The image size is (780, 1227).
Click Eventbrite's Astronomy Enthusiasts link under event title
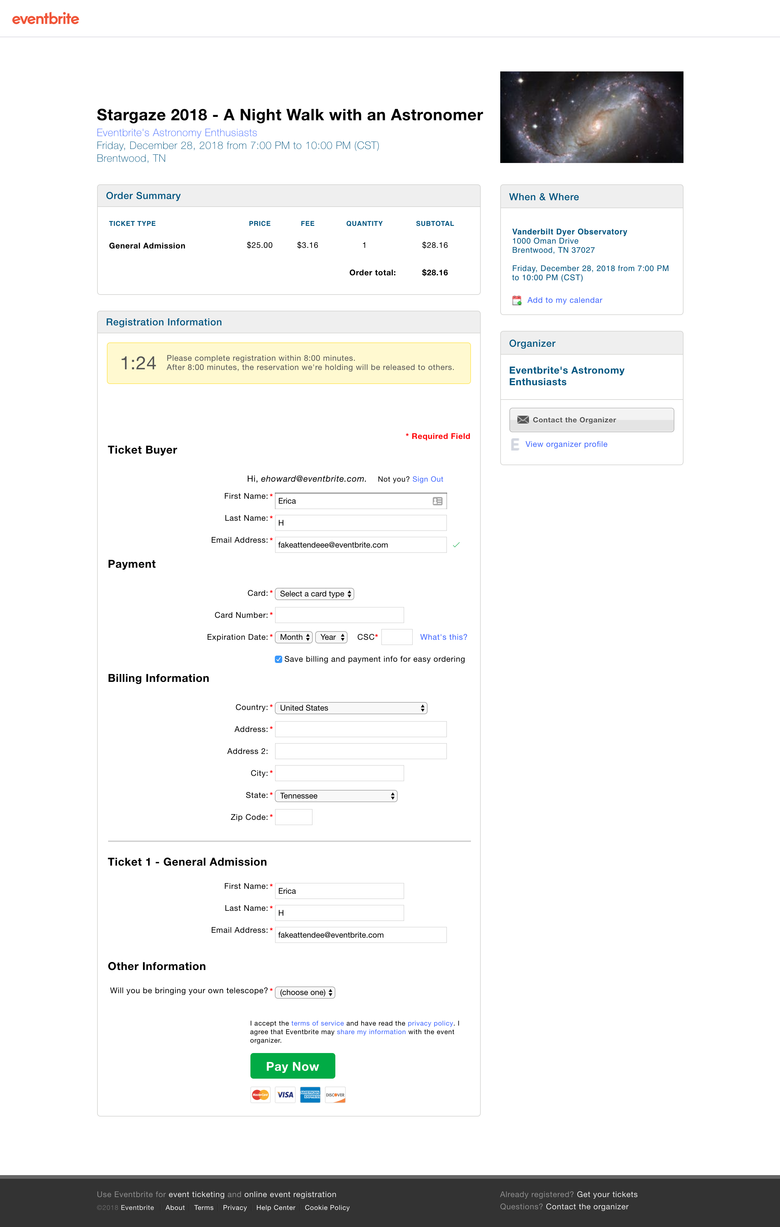tap(177, 132)
